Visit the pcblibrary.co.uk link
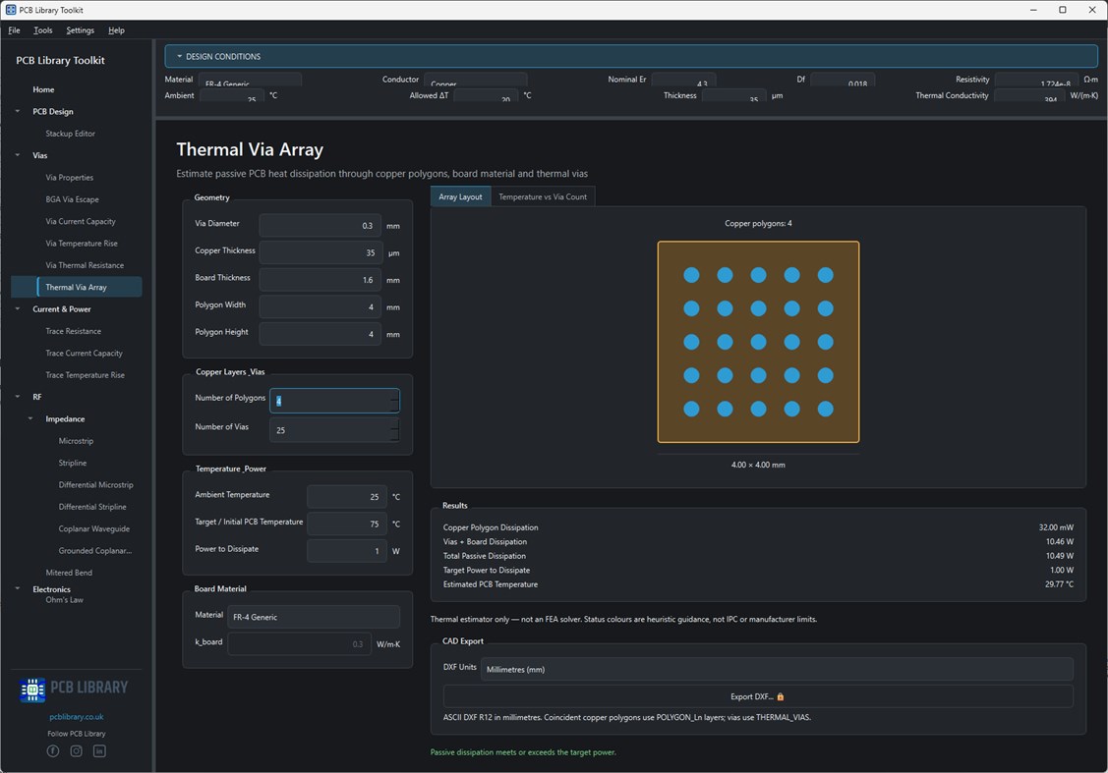 click(x=77, y=717)
